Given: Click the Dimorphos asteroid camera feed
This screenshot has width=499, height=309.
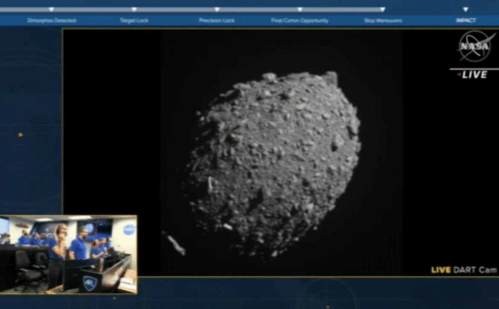Looking at the screenshot, I should tap(281, 153).
